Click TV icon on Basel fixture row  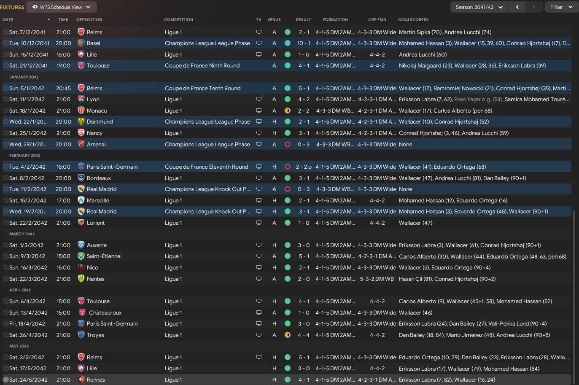click(x=259, y=43)
